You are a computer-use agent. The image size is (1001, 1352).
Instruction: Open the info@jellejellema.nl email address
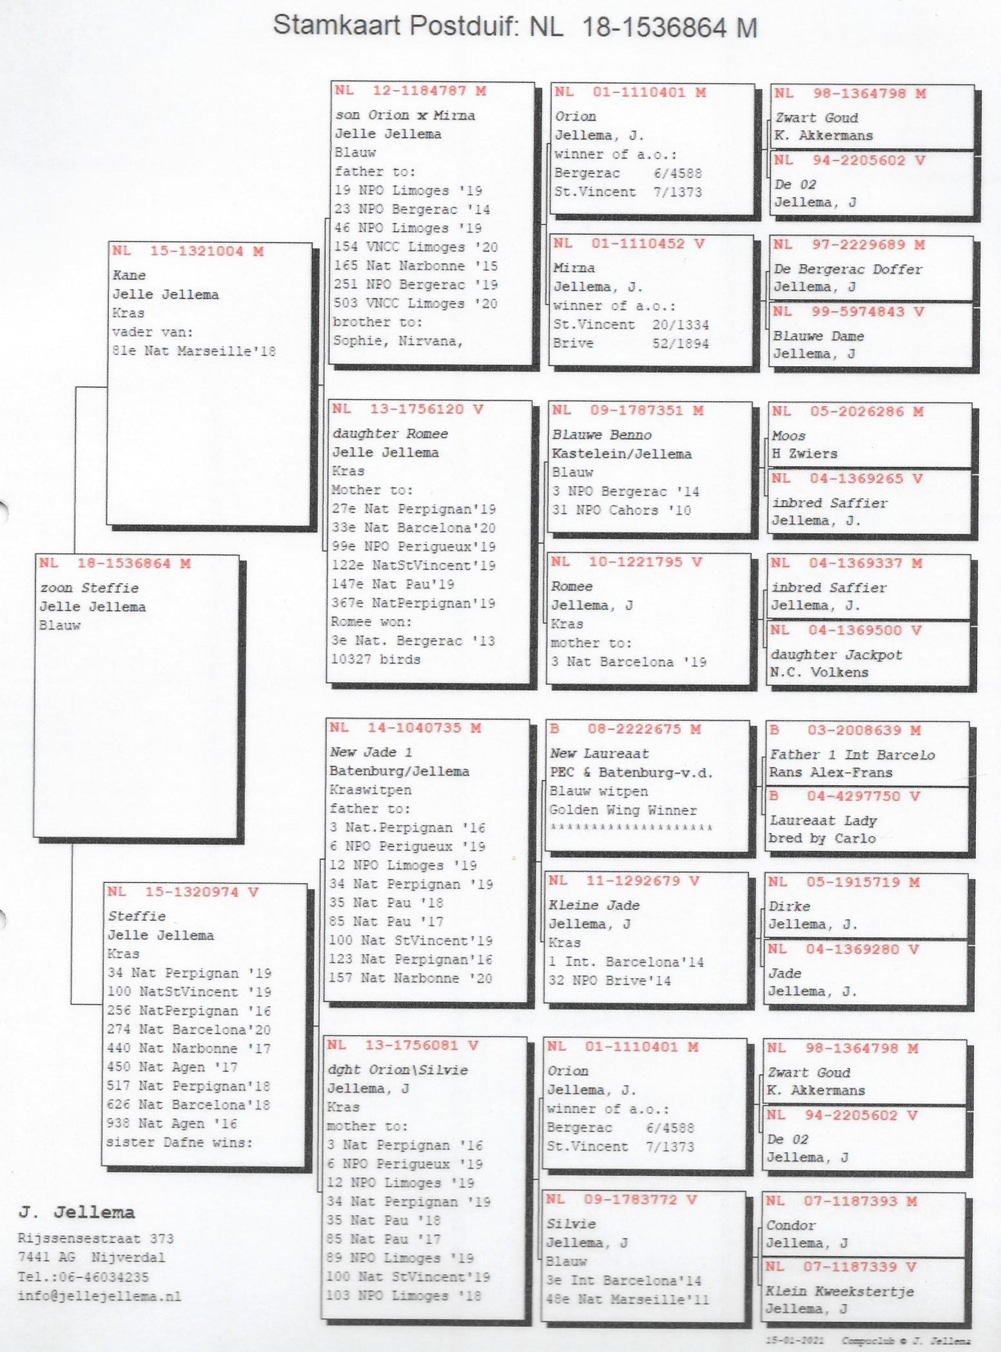tap(99, 1296)
